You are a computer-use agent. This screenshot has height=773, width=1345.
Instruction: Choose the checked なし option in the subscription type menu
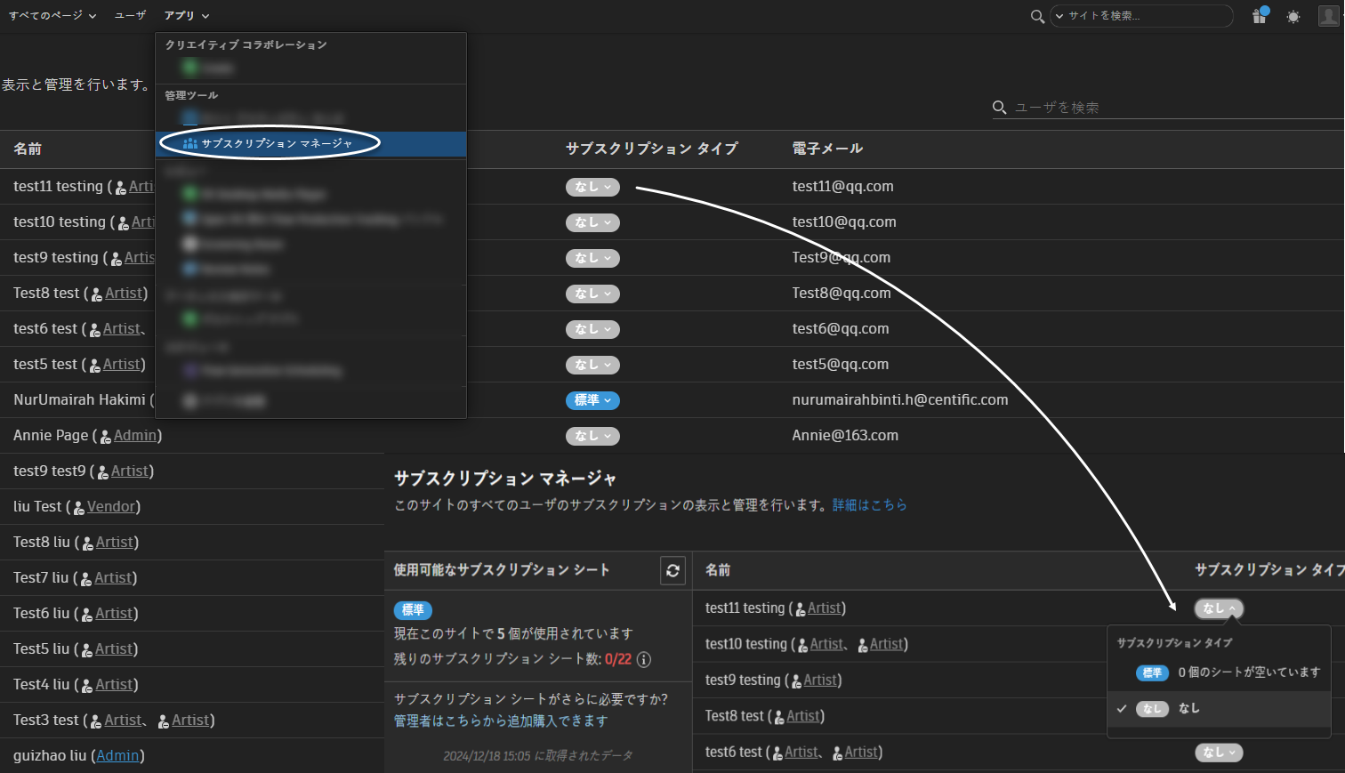coord(1219,709)
